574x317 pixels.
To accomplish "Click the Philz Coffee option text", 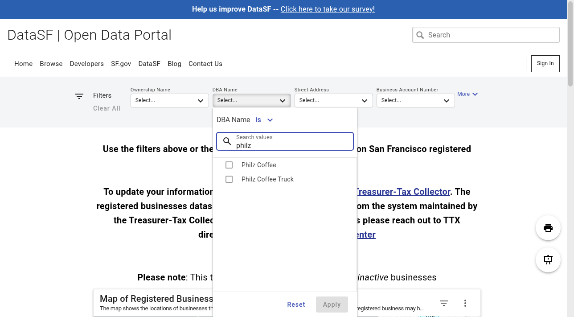I will pyautogui.click(x=259, y=165).
